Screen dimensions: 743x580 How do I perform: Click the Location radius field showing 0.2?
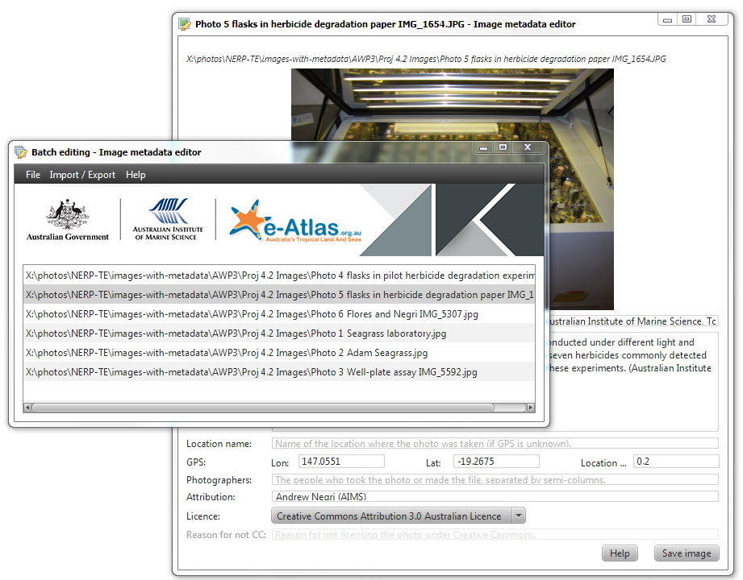coord(676,462)
